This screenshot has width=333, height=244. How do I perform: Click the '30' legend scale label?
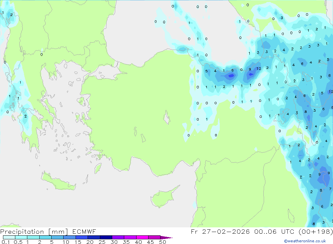click(114, 242)
